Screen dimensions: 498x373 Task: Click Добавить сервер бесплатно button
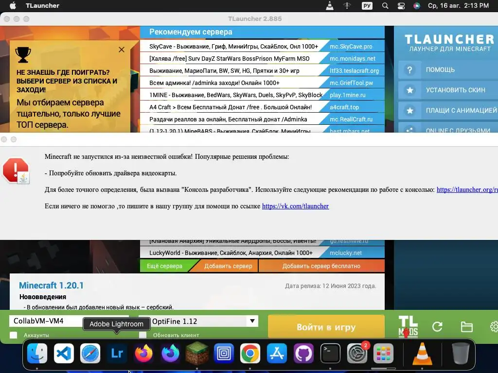pos(321,266)
